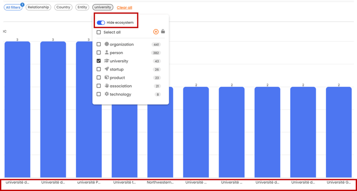
Task: Check the Select all checkbox
Action: click(99, 32)
